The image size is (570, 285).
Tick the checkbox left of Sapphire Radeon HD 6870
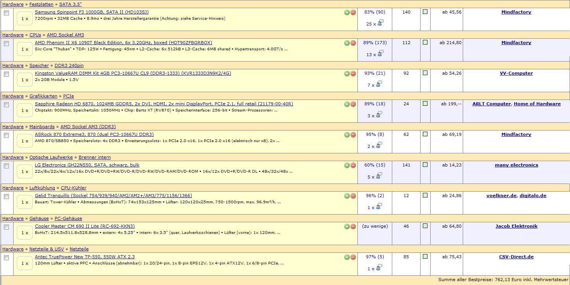click(6, 105)
